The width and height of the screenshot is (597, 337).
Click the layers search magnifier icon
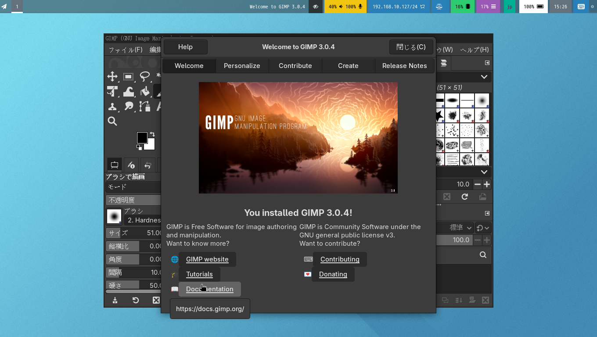click(483, 255)
